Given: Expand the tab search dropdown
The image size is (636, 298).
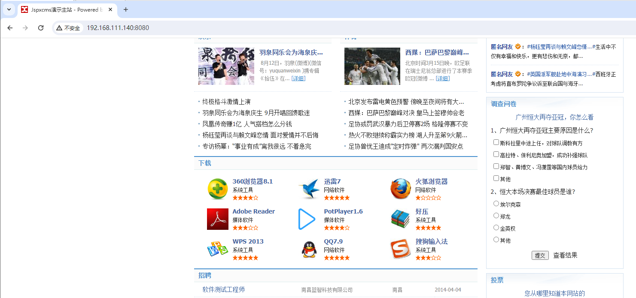Looking at the screenshot, I should point(9,9).
